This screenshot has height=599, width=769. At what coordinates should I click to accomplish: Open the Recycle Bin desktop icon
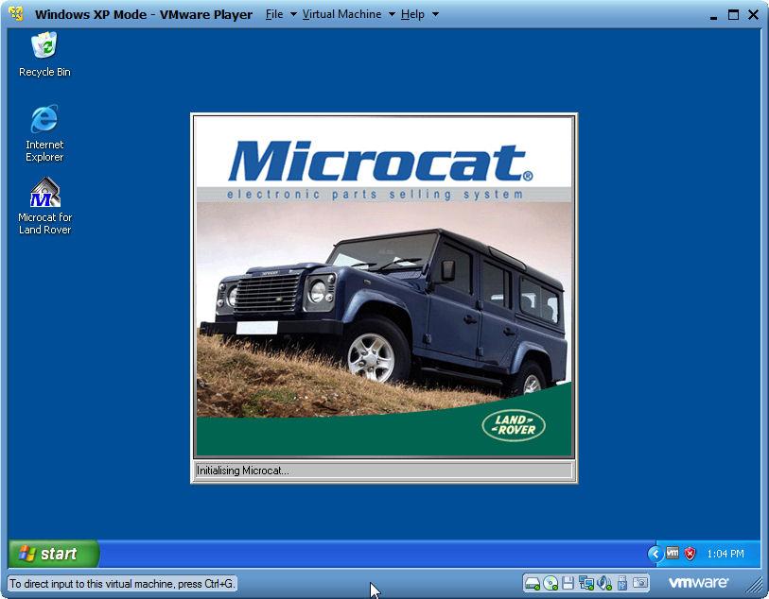point(44,46)
